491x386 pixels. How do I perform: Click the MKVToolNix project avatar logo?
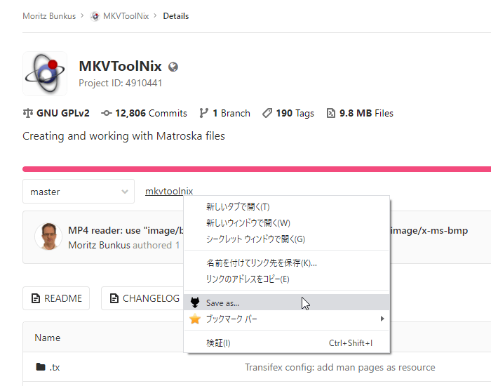45,74
